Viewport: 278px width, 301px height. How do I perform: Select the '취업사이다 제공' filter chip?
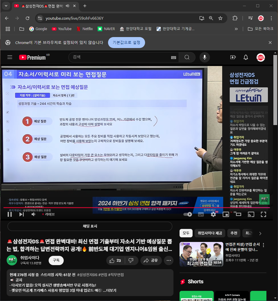coord(210,233)
